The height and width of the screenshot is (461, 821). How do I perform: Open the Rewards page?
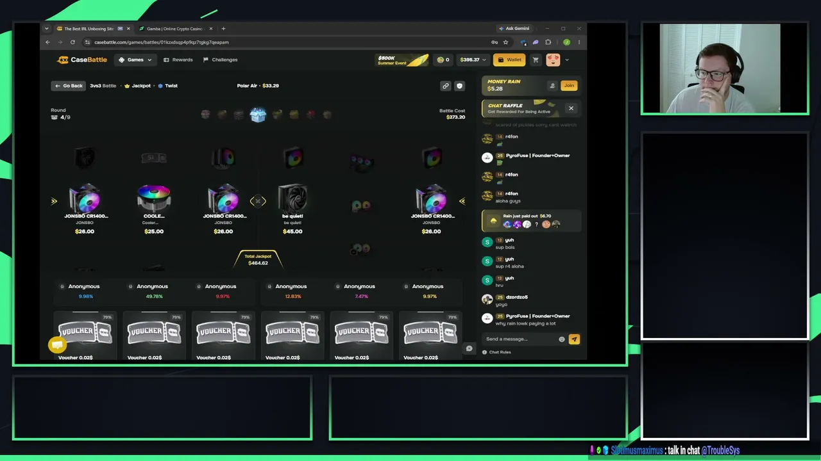(178, 60)
